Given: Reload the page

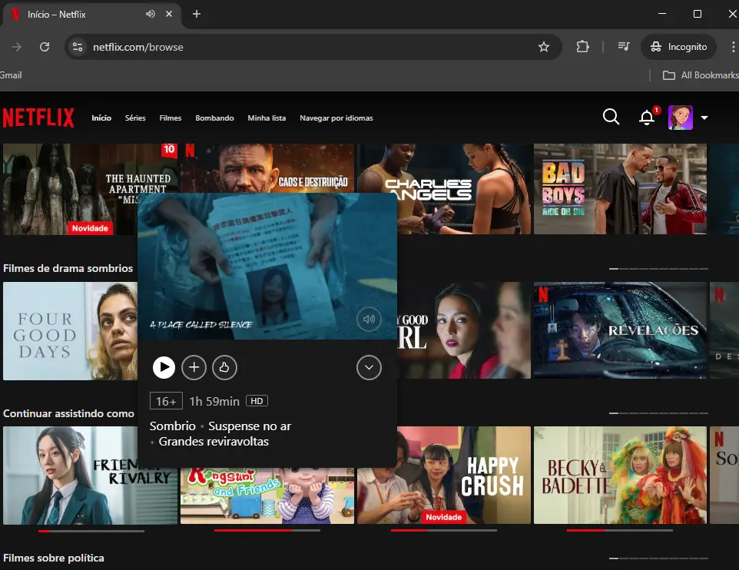Looking at the screenshot, I should click(x=45, y=47).
